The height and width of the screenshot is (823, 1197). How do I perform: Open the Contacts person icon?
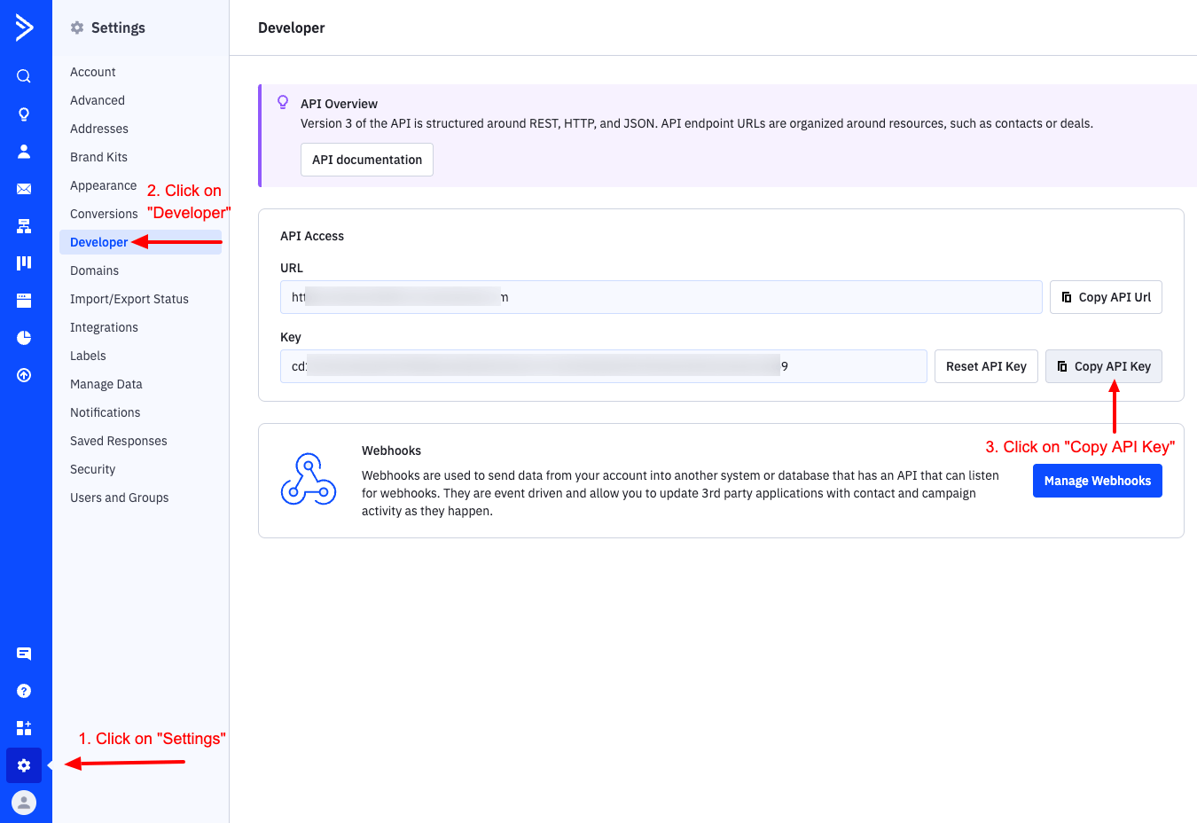(x=24, y=152)
